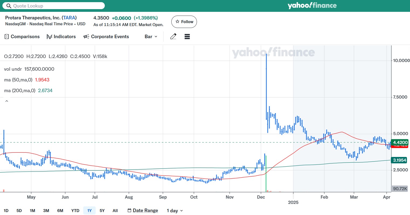The width and height of the screenshot is (410, 215).
Task: Click the search magnifier icon
Action: point(9,6)
